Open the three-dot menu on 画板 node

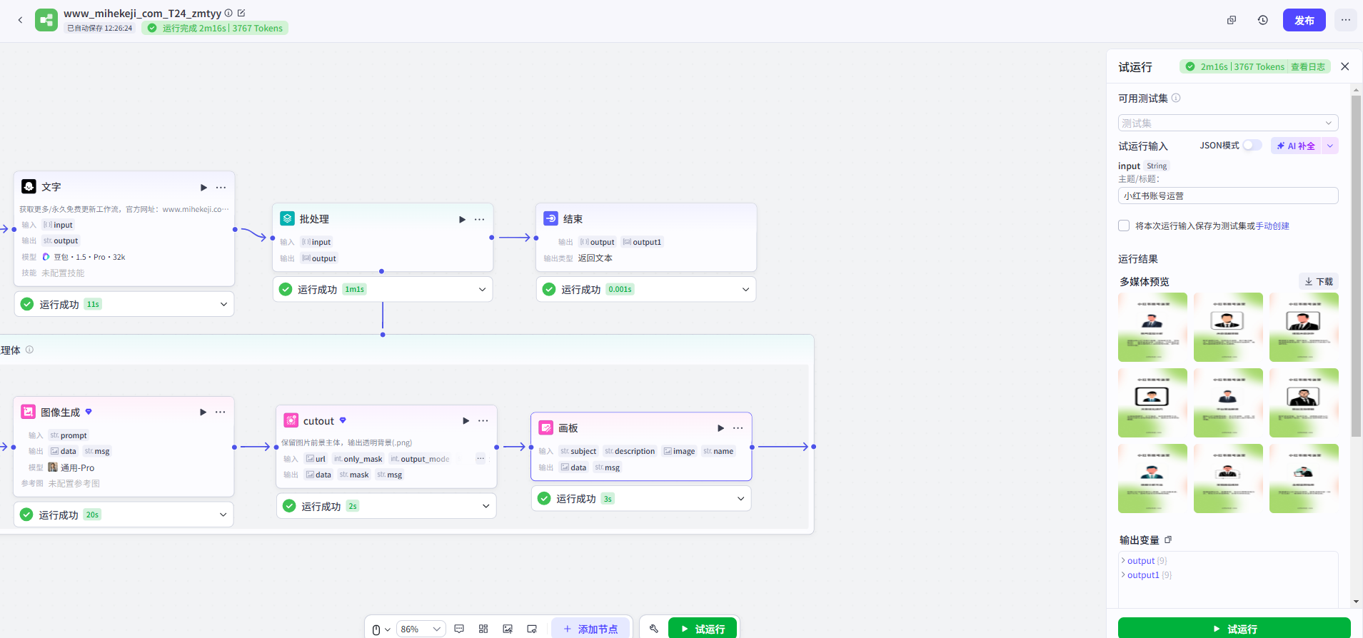pyautogui.click(x=738, y=428)
